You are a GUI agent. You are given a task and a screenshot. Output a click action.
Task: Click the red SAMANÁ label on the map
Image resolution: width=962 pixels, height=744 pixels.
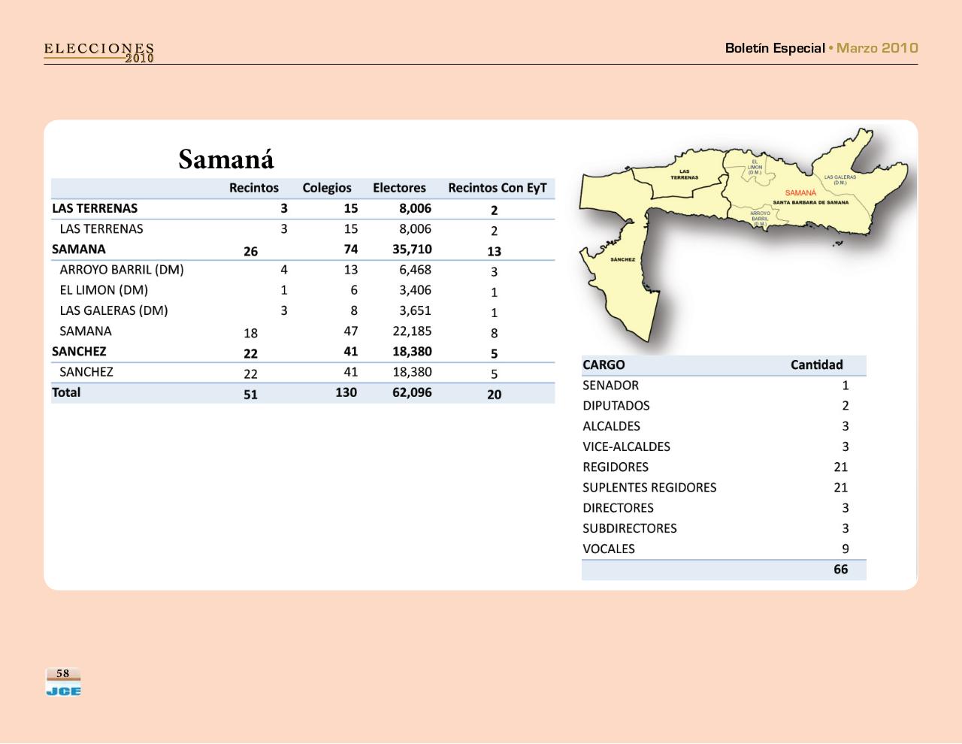pyautogui.click(x=800, y=193)
